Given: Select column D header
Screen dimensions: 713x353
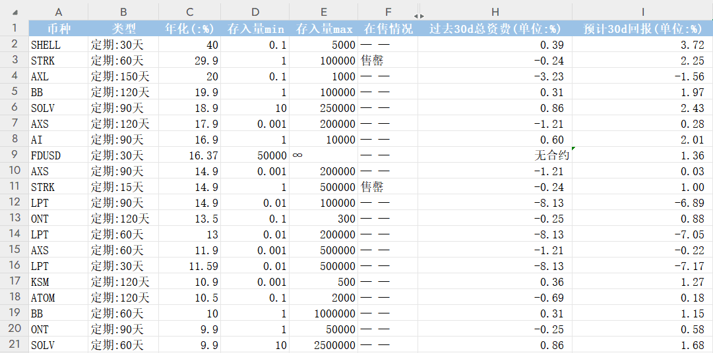Looking at the screenshot, I should [255, 13].
